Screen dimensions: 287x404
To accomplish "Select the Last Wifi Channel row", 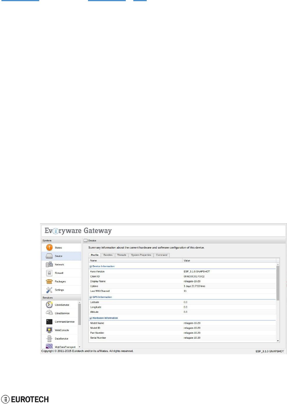I will click(x=182, y=291).
